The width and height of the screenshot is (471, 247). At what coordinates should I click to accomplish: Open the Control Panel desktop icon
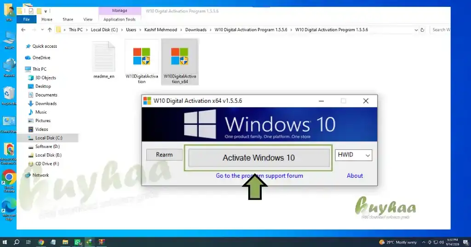[9, 124]
